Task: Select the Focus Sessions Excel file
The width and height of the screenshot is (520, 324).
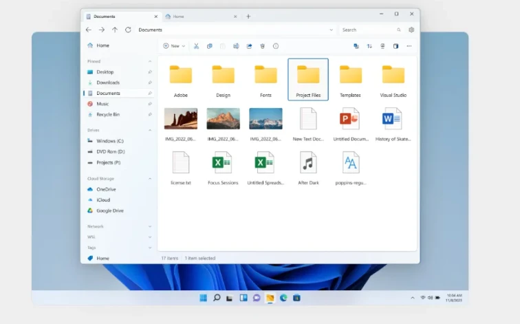Action: pyautogui.click(x=223, y=168)
